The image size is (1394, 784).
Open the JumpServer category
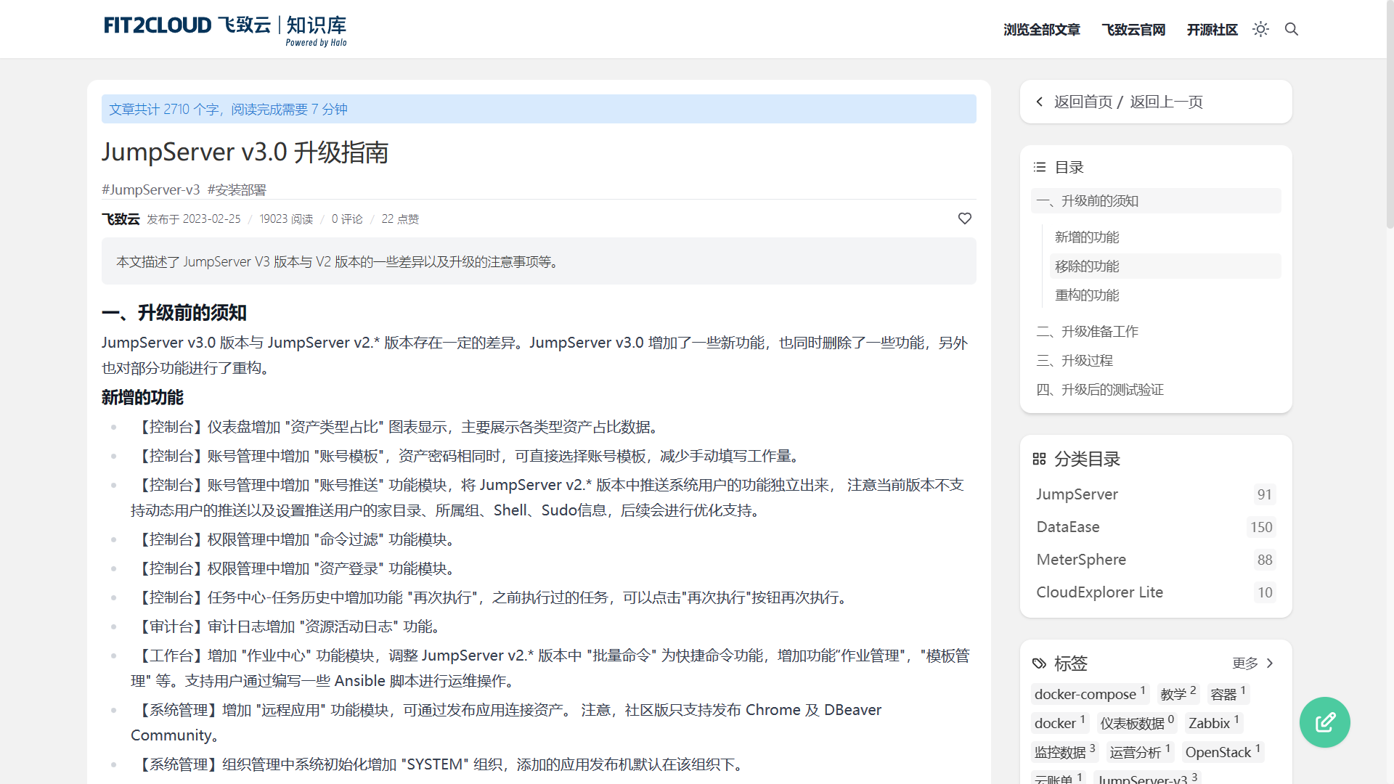(x=1077, y=494)
